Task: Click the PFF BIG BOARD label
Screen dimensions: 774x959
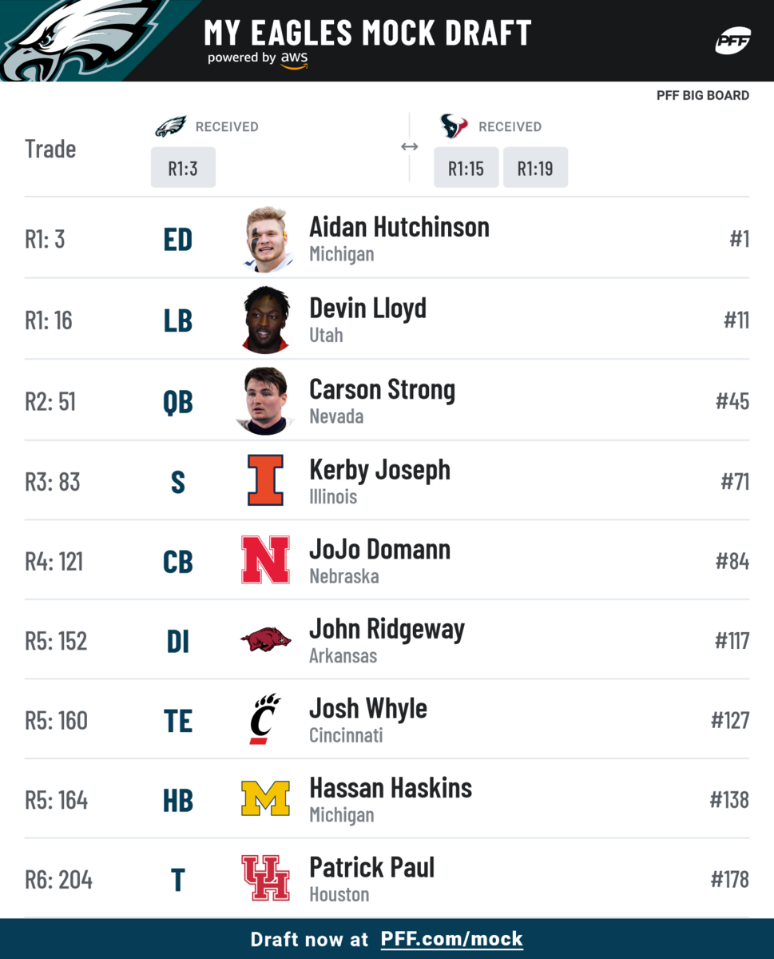Action: (703, 96)
